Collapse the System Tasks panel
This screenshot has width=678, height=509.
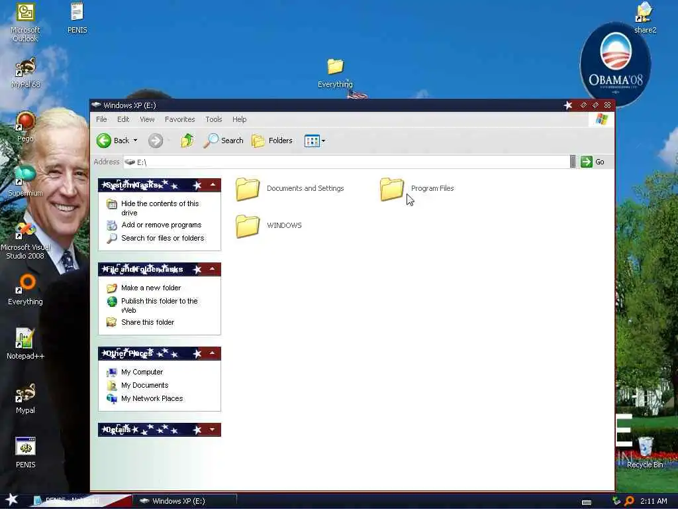213,185
